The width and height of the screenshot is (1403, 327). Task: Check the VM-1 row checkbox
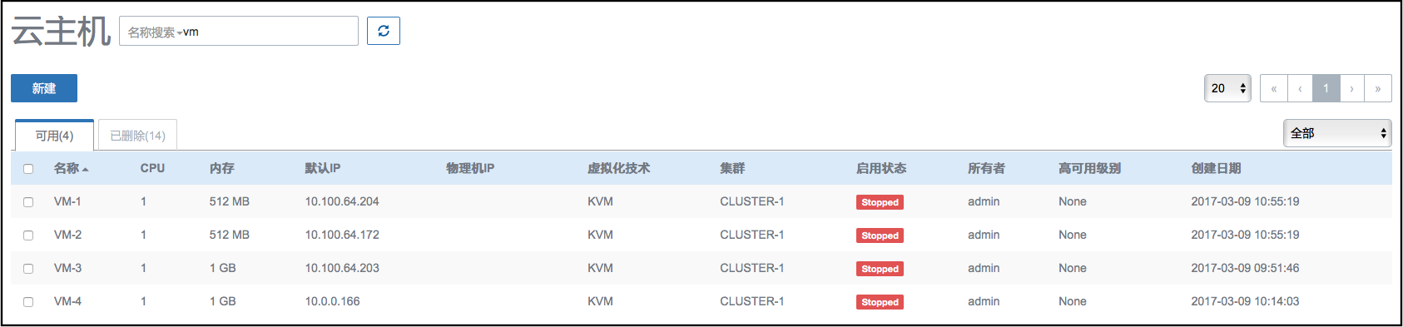tap(28, 202)
